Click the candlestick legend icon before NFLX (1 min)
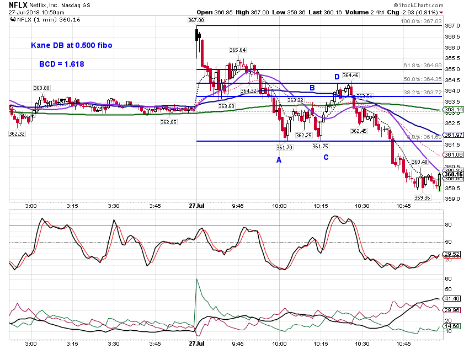469x349 pixels. click(x=13, y=20)
